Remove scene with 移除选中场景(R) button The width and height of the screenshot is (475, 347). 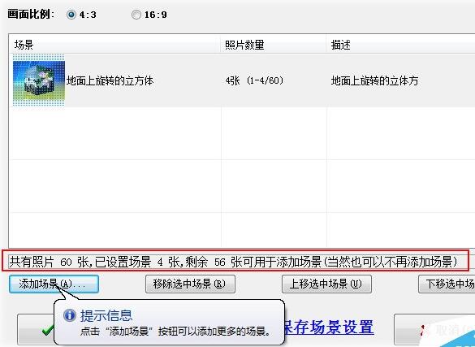[x=190, y=284]
